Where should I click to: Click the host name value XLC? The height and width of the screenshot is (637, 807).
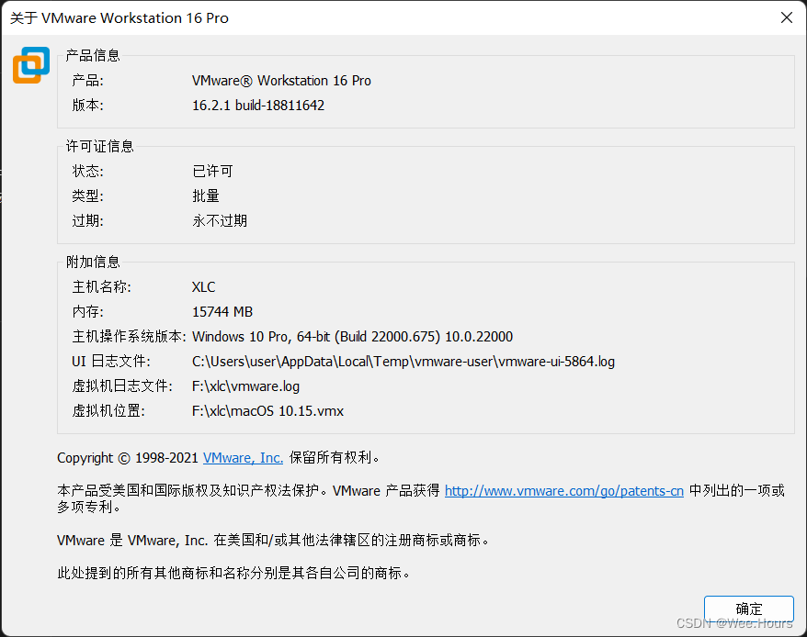coord(204,287)
